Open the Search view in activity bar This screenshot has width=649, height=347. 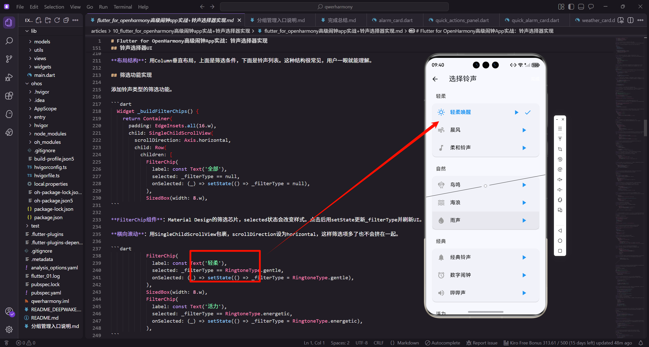pyautogui.click(x=9, y=41)
